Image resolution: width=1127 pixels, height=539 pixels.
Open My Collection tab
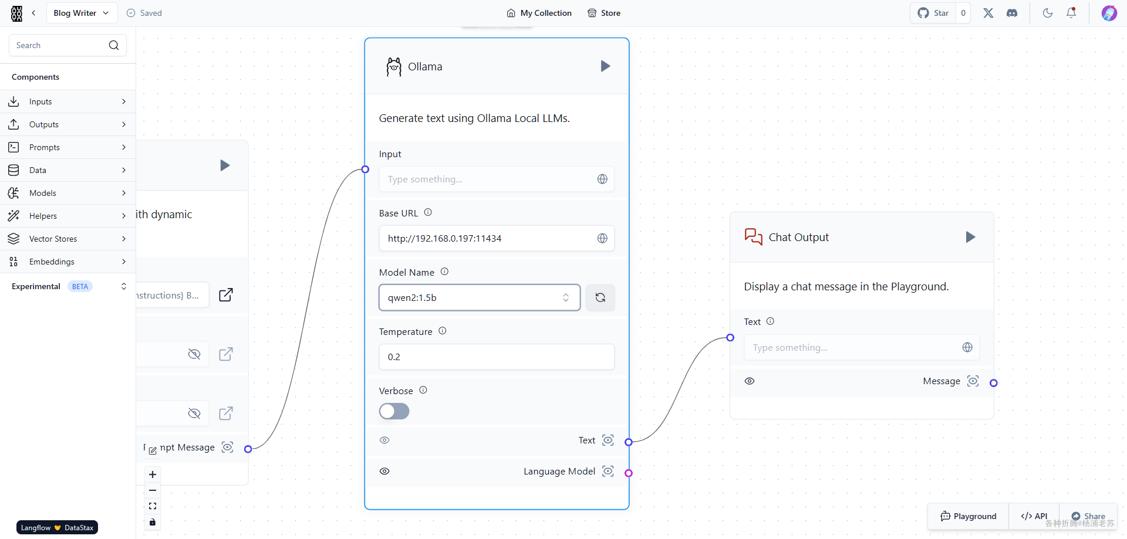539,13
